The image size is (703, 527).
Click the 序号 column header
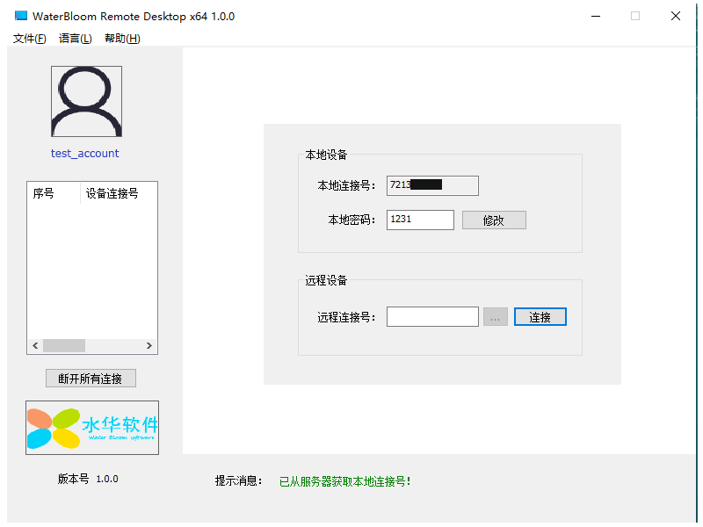coord(54,193)
